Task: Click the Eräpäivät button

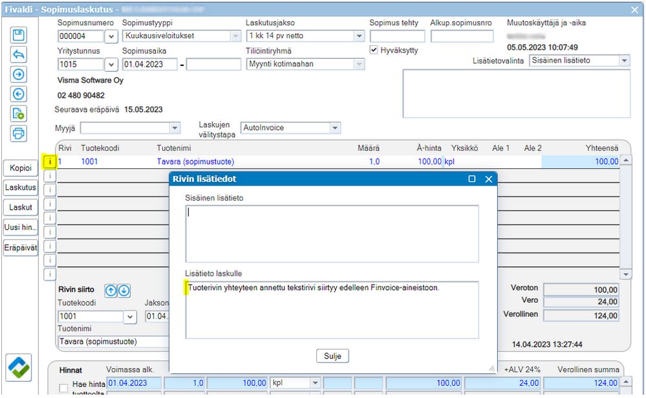Action: click(x=21, y=248)
